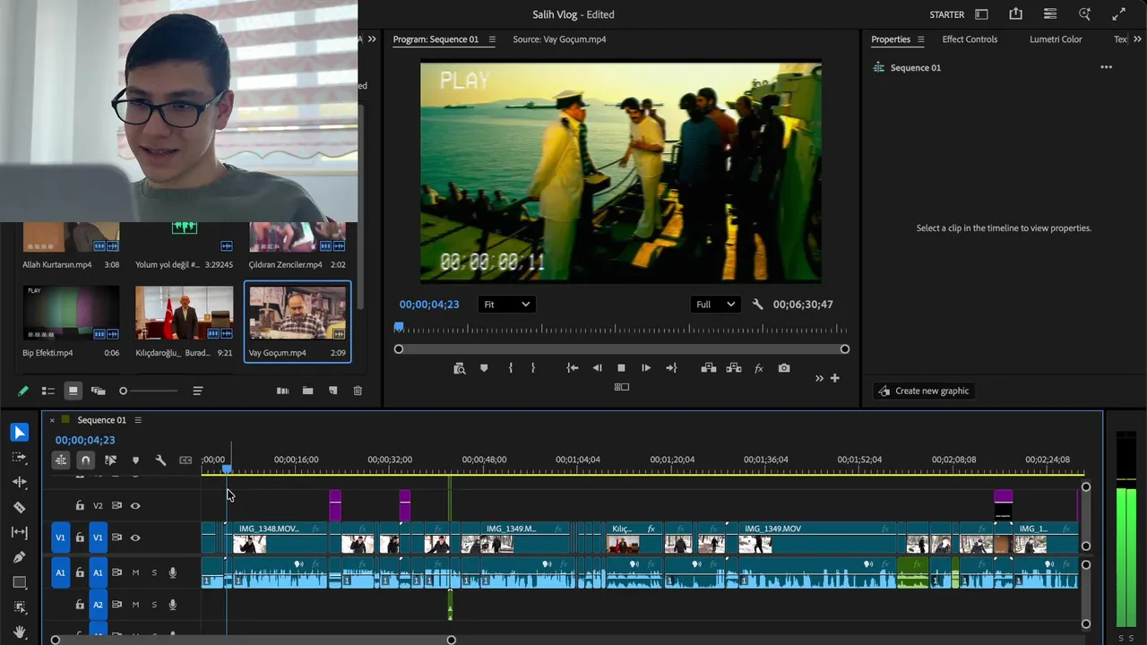The image size is (1147, 645).
Task: Toggle the pencil read-only project button
Action: (22, 391)
